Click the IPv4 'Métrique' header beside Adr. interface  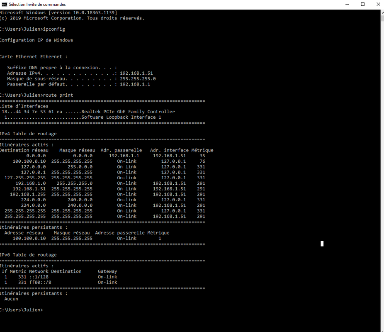click(202, 150)
